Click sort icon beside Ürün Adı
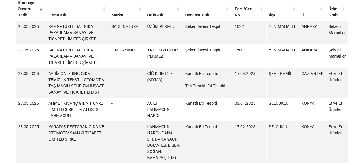Screen dimensions: 358x165 pyautogui.click(x=178, y=9)
